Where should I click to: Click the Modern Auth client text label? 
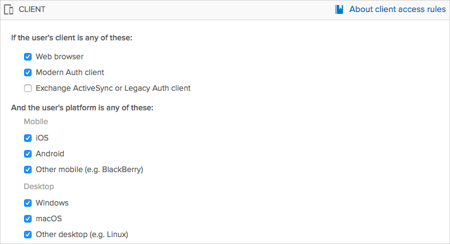70,73
